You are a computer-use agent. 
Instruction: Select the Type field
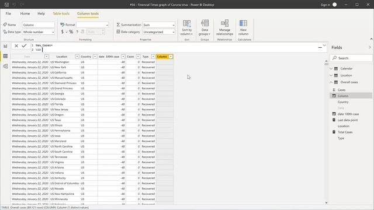[x=341, y=138]
